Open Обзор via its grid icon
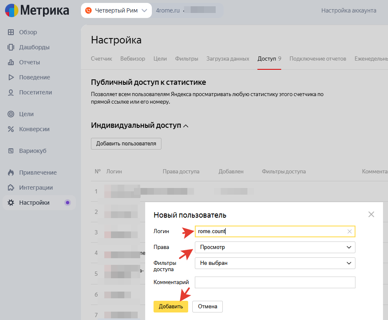Screen dimensions: 388x320 [x=11, y=32]
